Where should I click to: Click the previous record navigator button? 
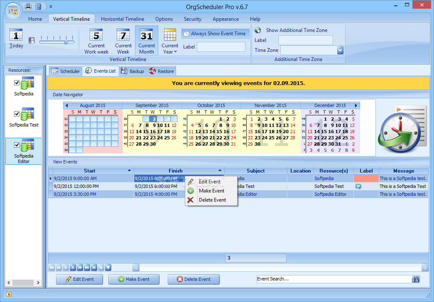click(66, 268)
